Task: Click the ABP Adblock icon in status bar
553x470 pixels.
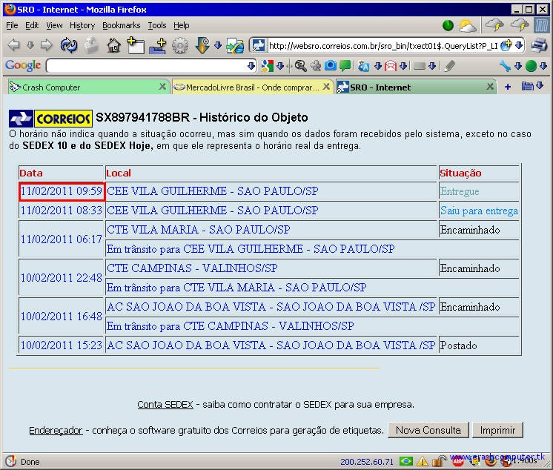Action: point(458,461)
